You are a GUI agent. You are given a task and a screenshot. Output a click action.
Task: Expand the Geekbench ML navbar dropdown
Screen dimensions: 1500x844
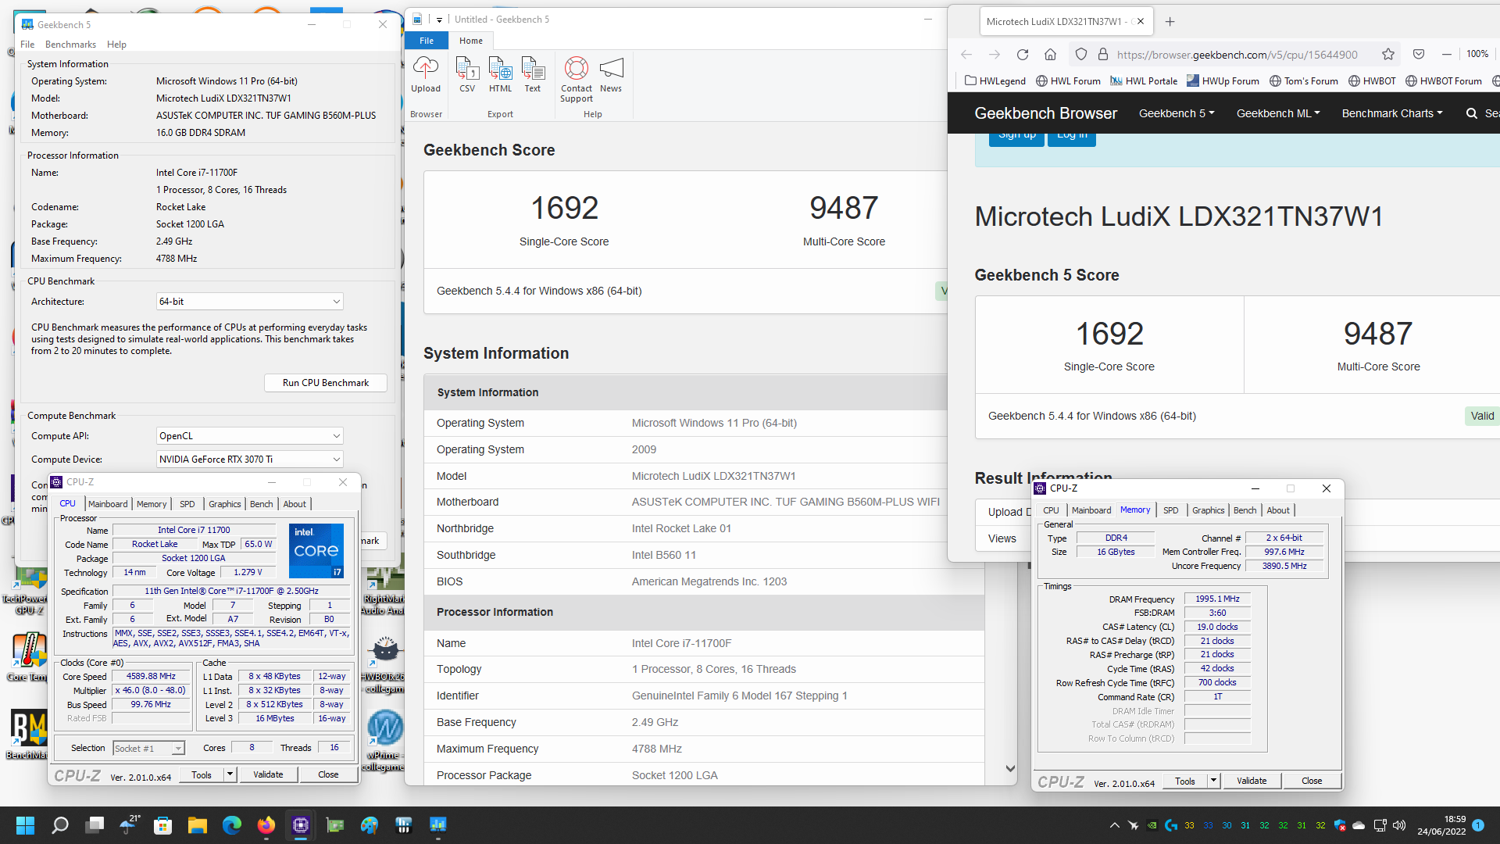[1278, 113]
